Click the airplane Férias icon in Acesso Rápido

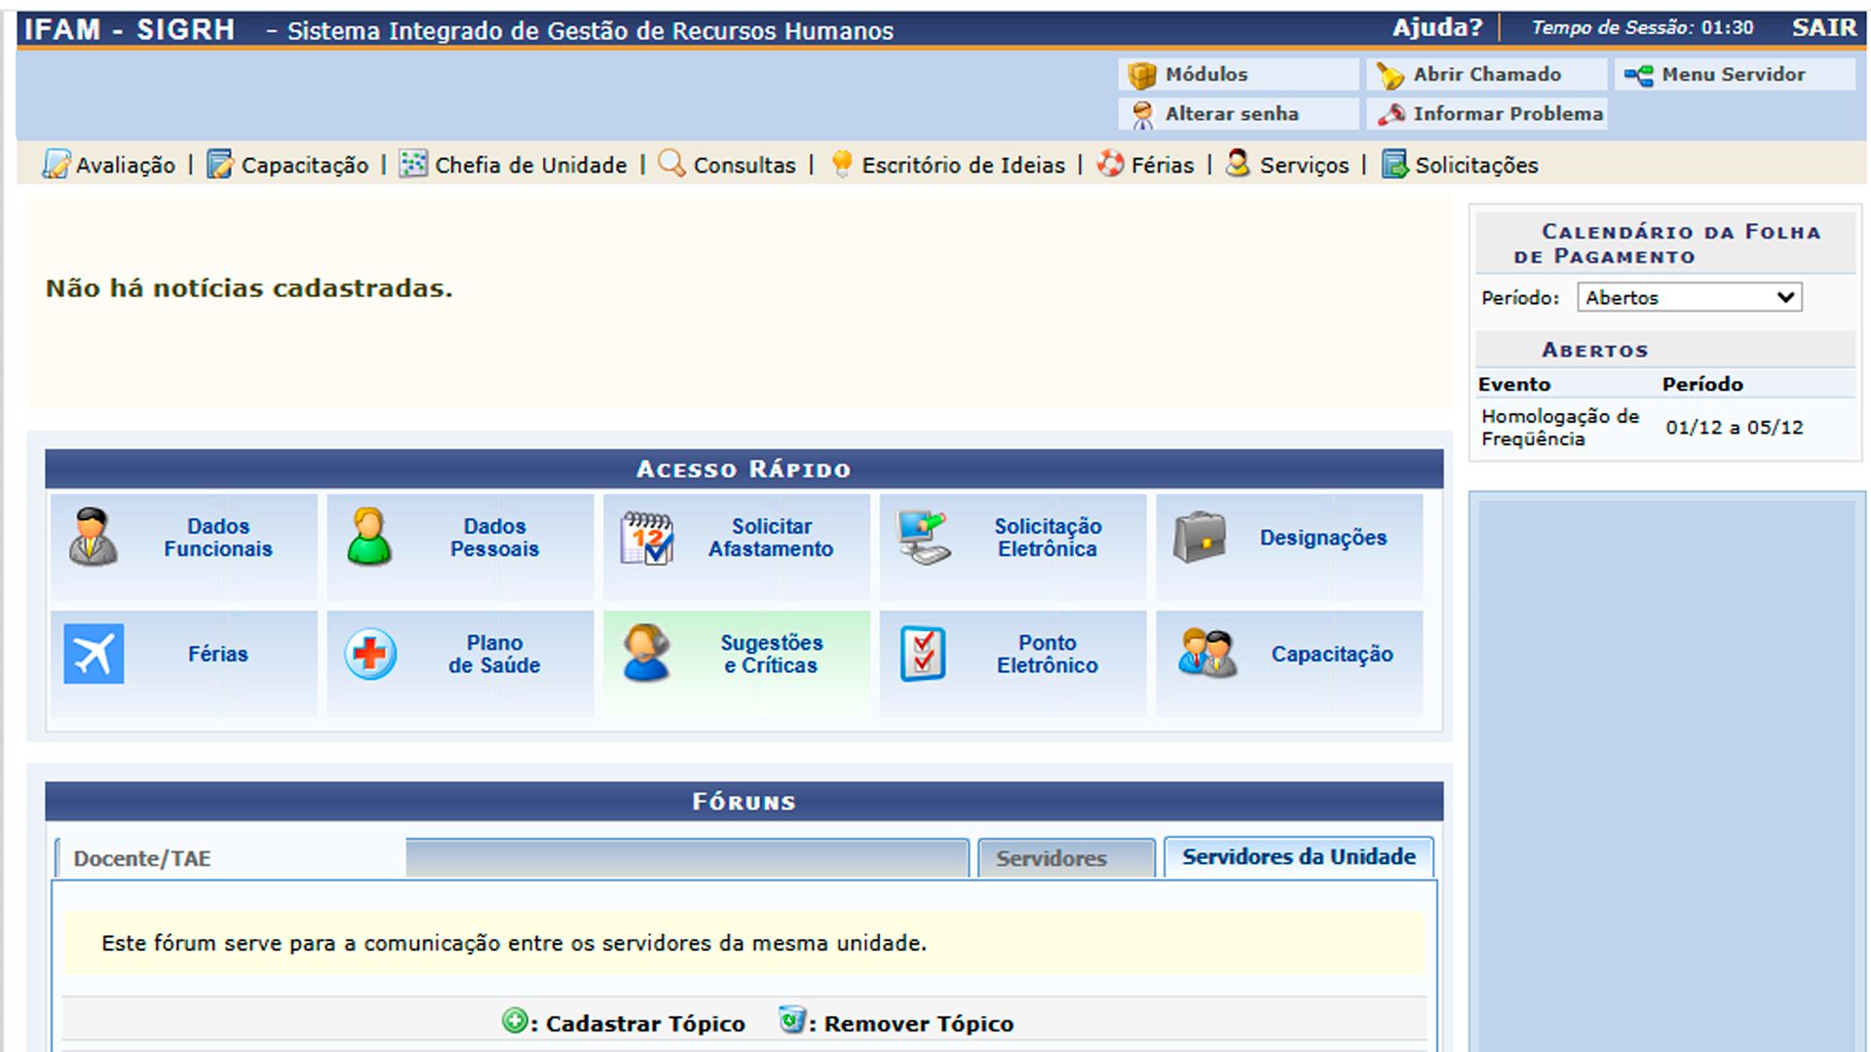[x=94, y=654]
